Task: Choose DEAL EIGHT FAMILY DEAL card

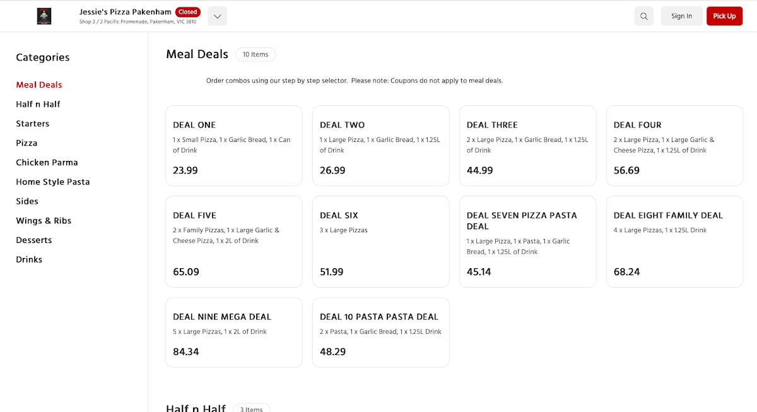Action: (x=675, y=242)
